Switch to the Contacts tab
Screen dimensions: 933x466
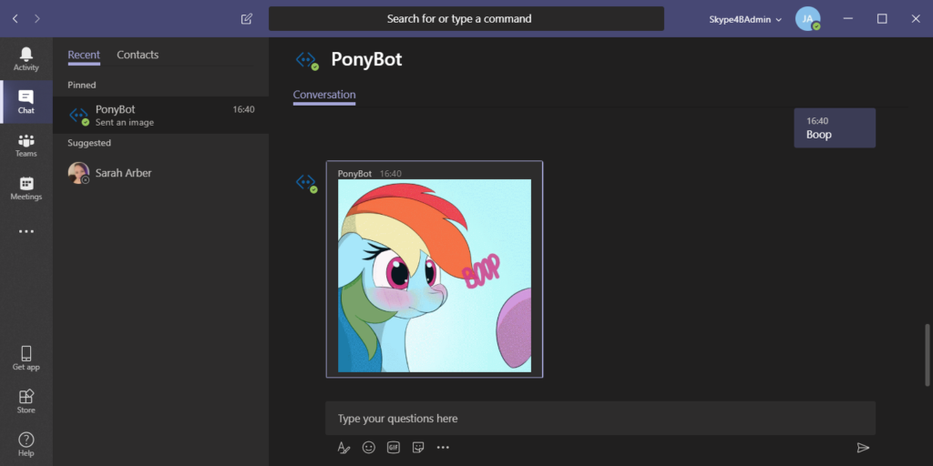138,55
